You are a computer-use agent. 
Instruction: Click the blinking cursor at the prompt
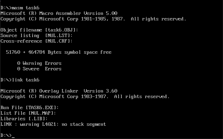coord(13,137)
